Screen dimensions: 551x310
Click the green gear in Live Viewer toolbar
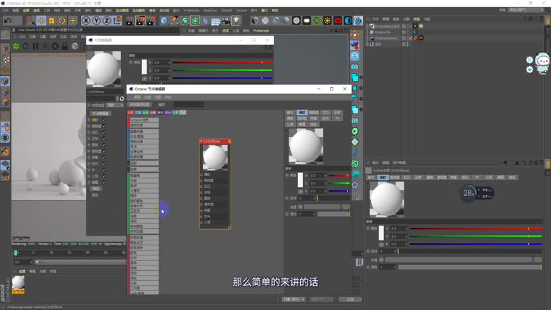tap(16, 46)
